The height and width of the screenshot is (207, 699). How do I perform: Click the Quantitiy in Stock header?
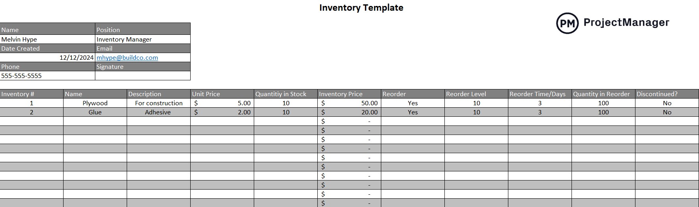(x=286, y=94)
